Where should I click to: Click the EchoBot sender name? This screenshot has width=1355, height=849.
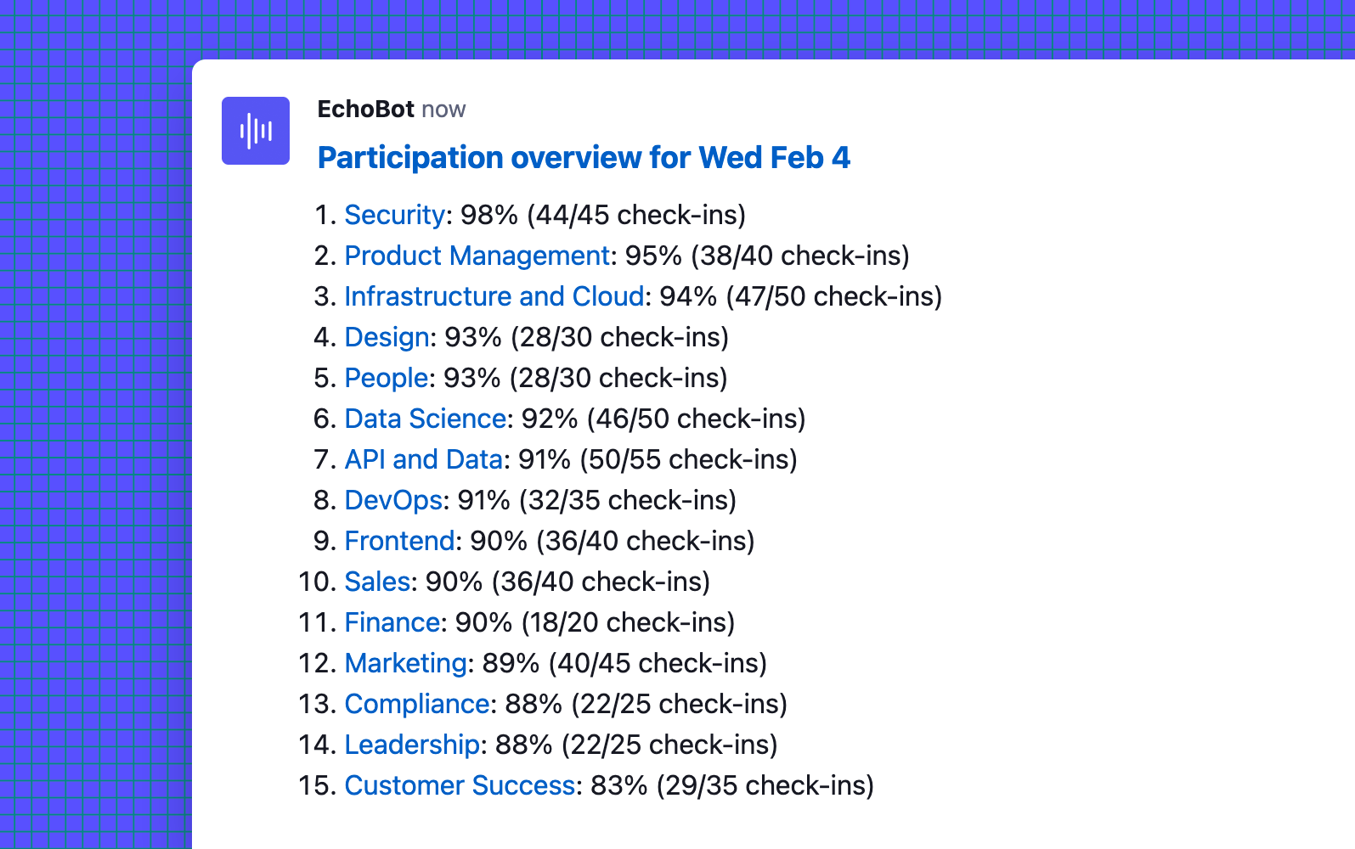click(x=365, y=109)
